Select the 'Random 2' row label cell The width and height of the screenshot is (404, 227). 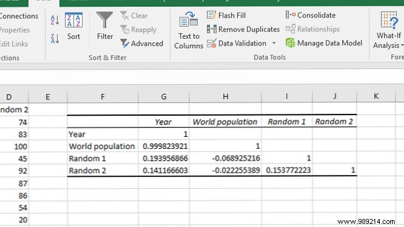[103, 170]
